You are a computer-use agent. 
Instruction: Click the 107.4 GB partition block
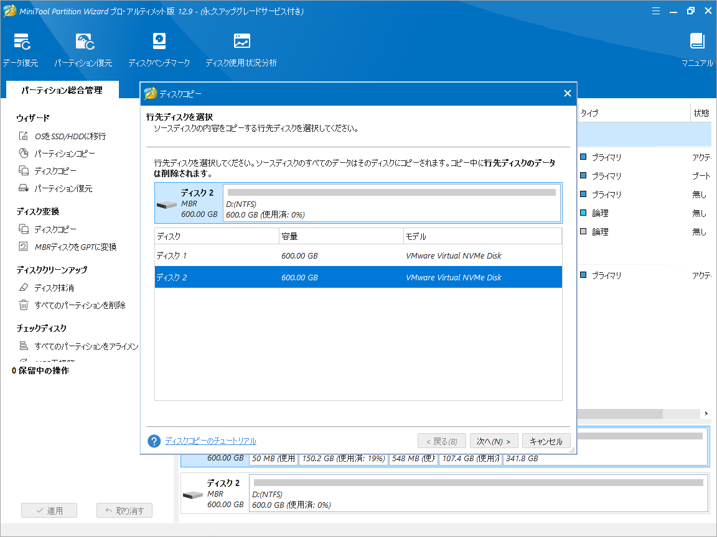point(471,459)
